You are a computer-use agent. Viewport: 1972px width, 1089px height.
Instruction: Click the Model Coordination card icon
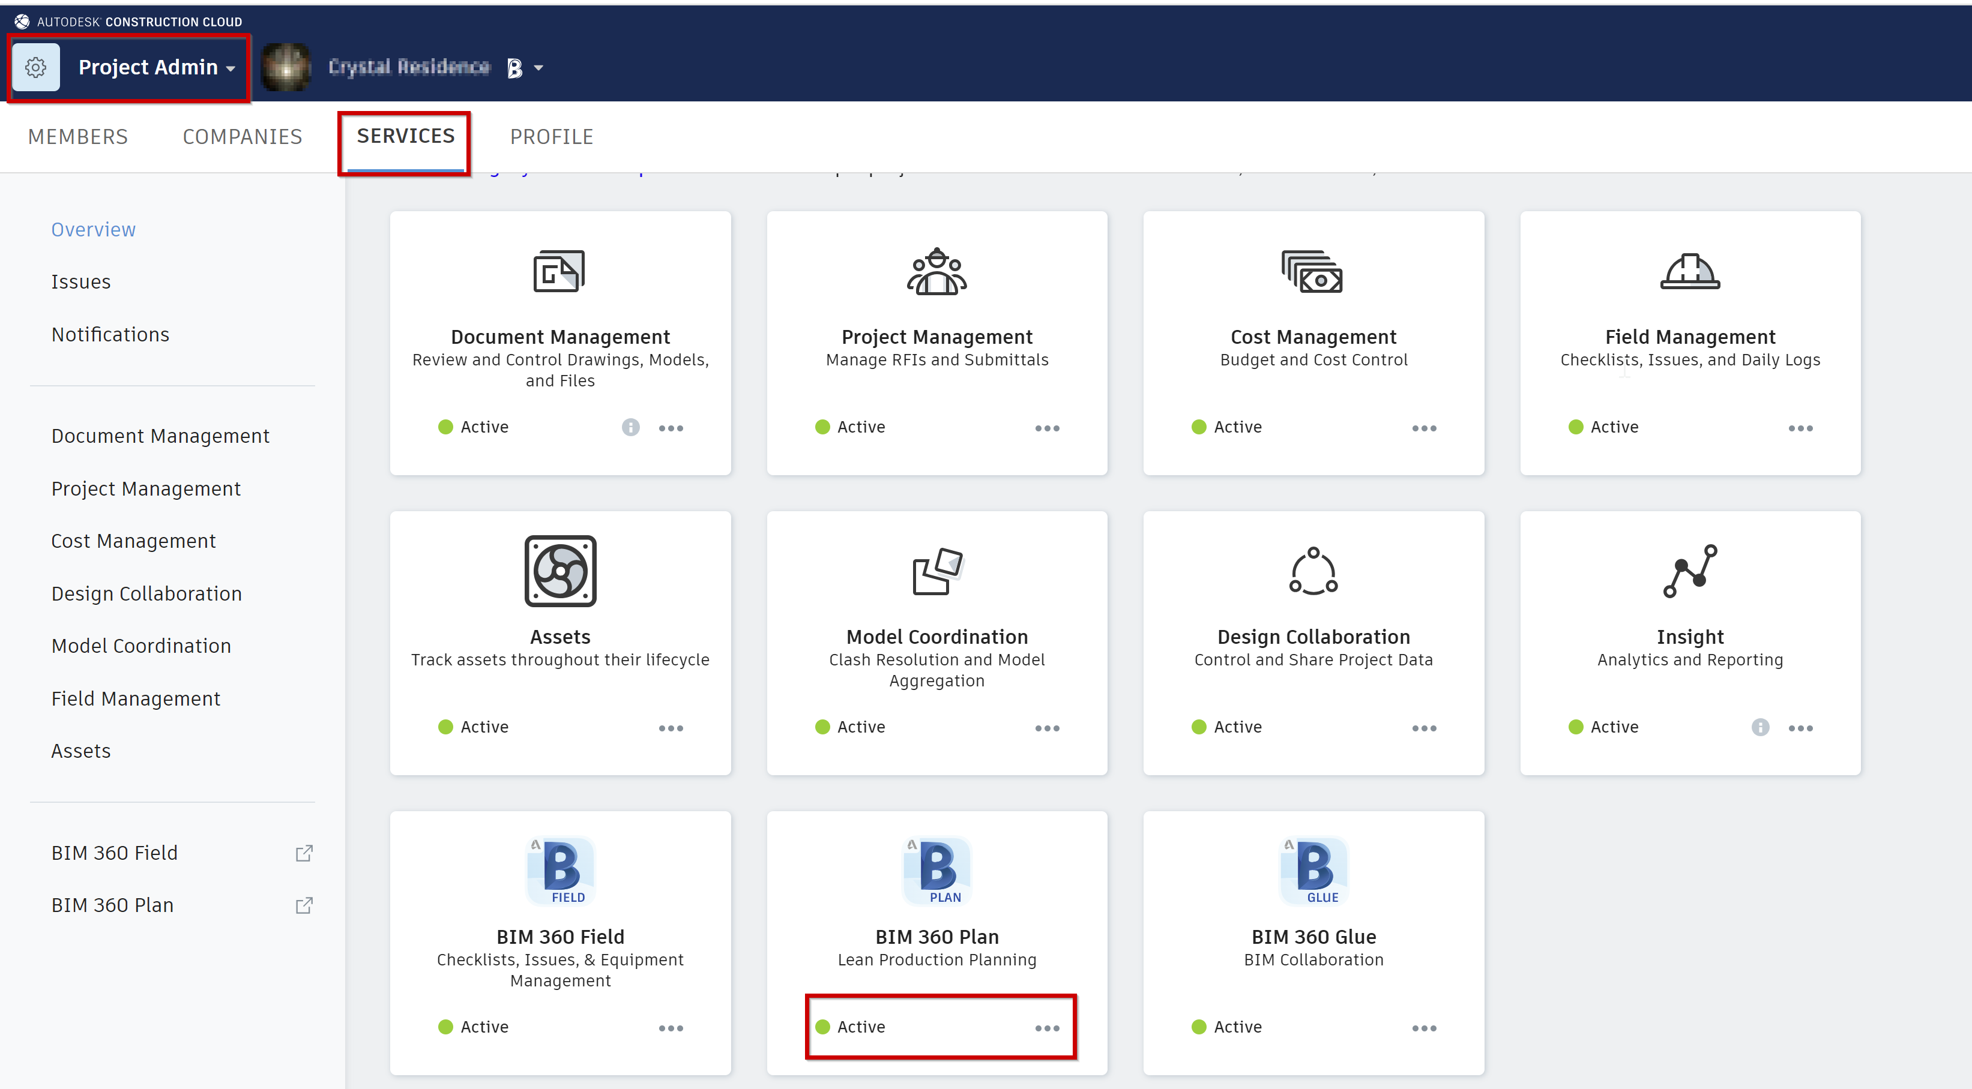937,571
